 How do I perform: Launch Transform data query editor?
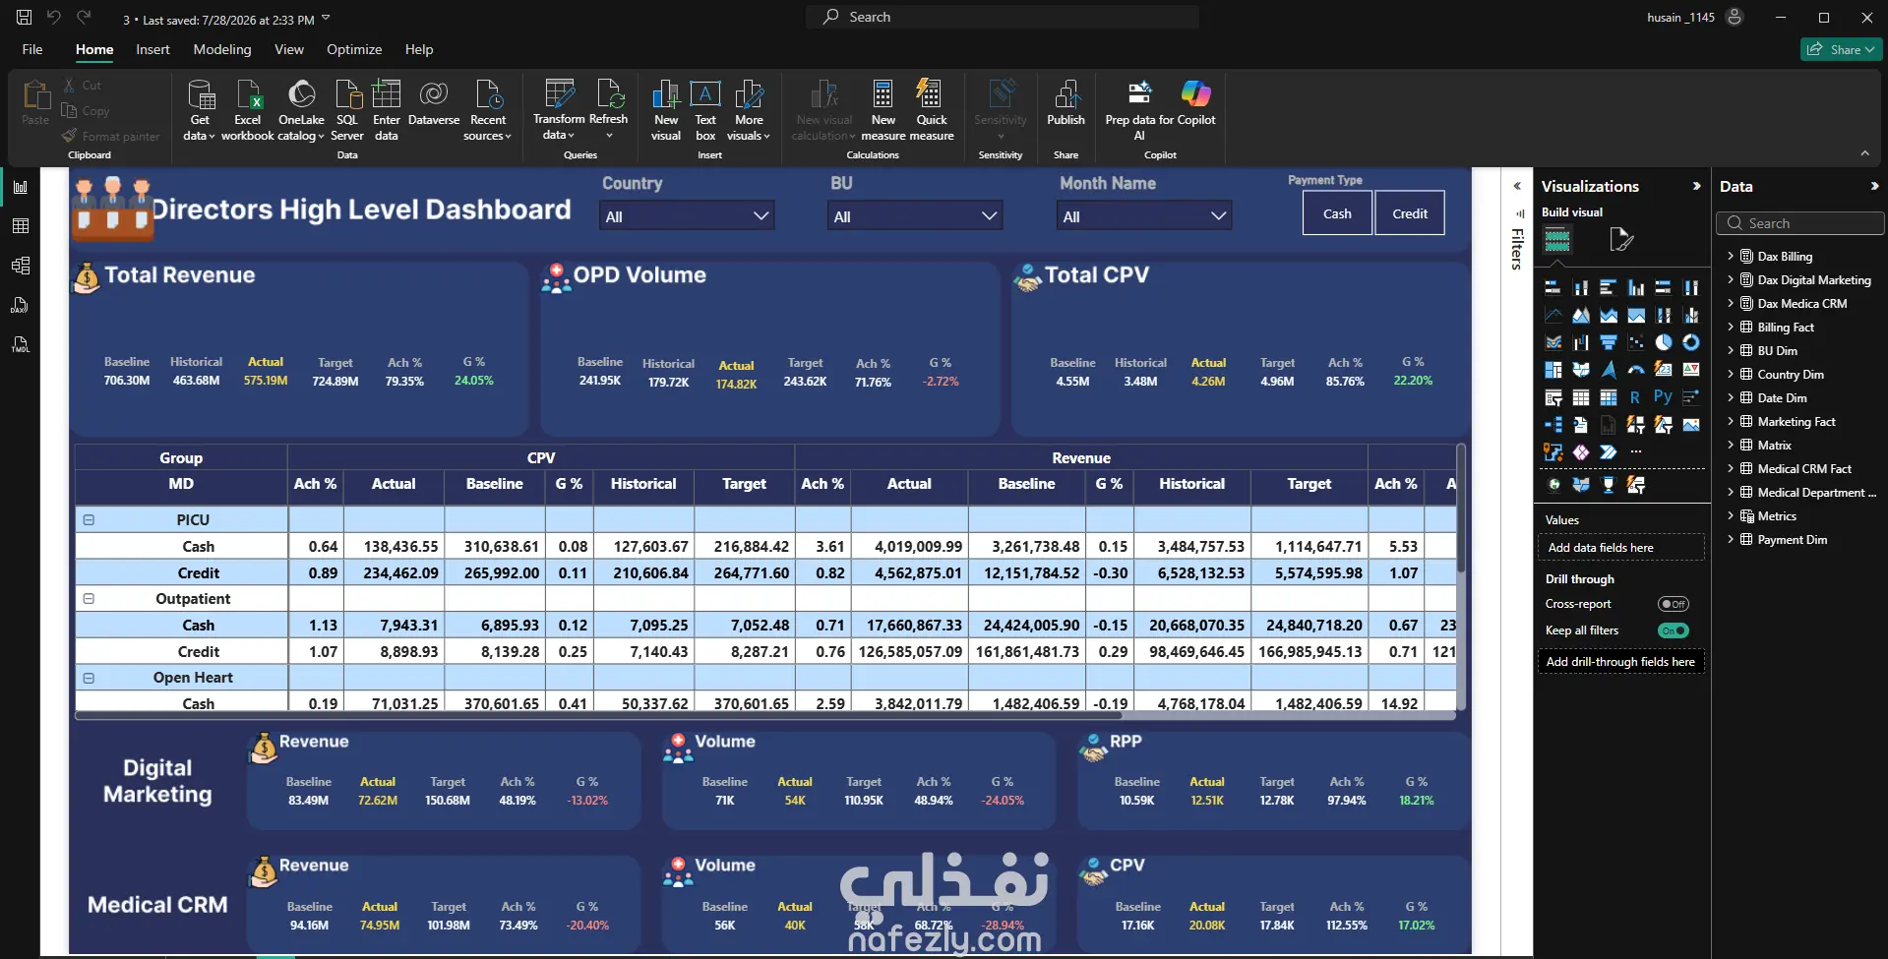(559, 110)
